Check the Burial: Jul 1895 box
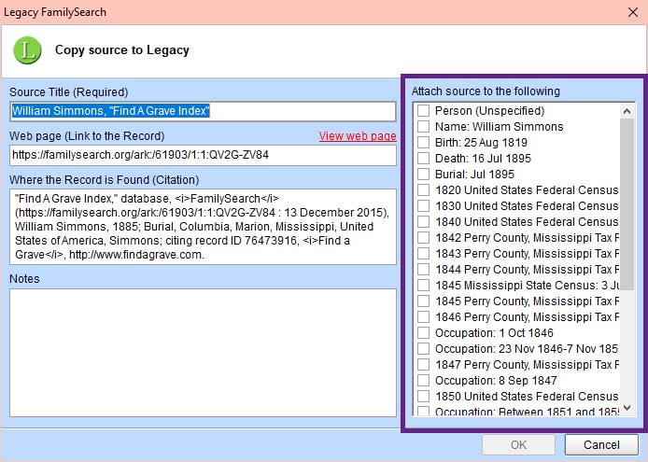Screen dimensions: 648x462 coord(423,174)
